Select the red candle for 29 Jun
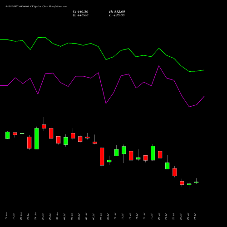Screen dimensions: 227x227 [51, 133]
